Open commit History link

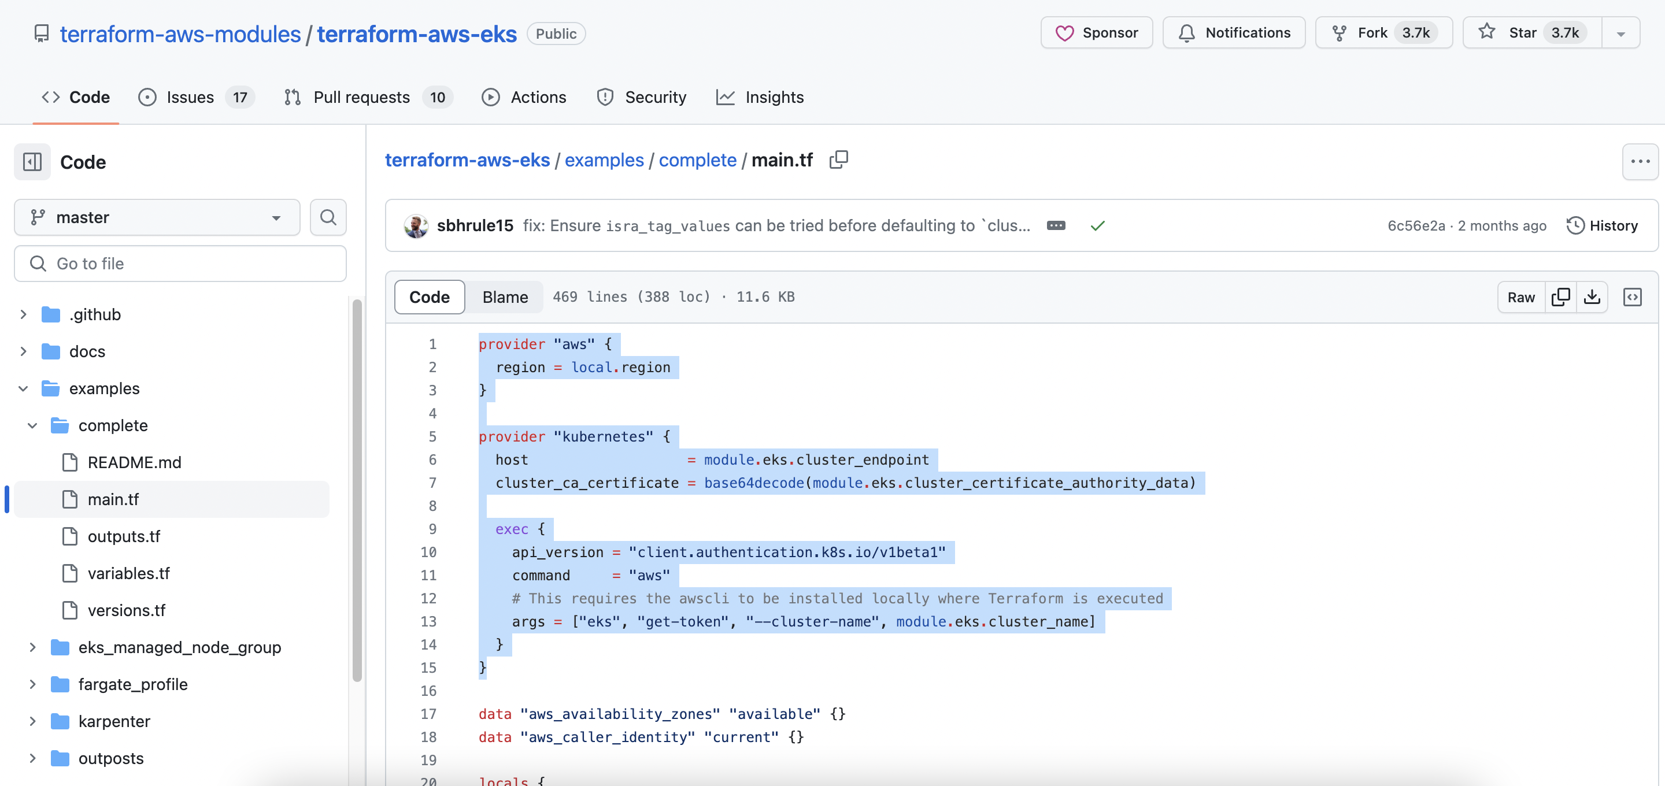tap(1603, 225)
